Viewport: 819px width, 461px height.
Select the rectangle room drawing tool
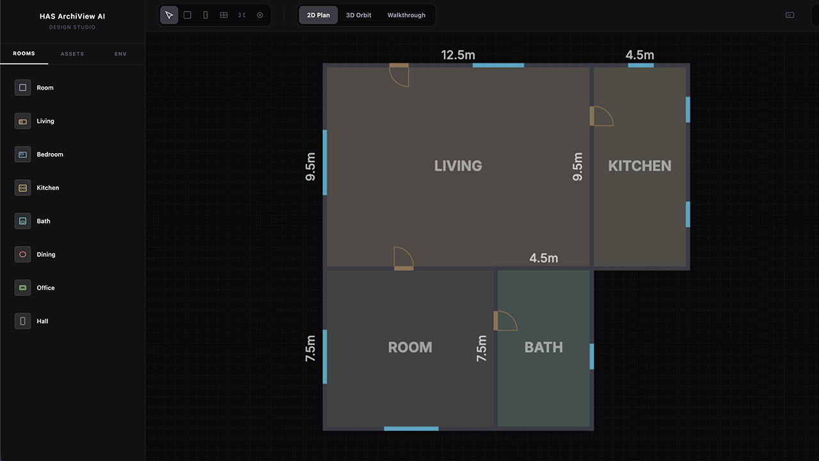(187, 15)
